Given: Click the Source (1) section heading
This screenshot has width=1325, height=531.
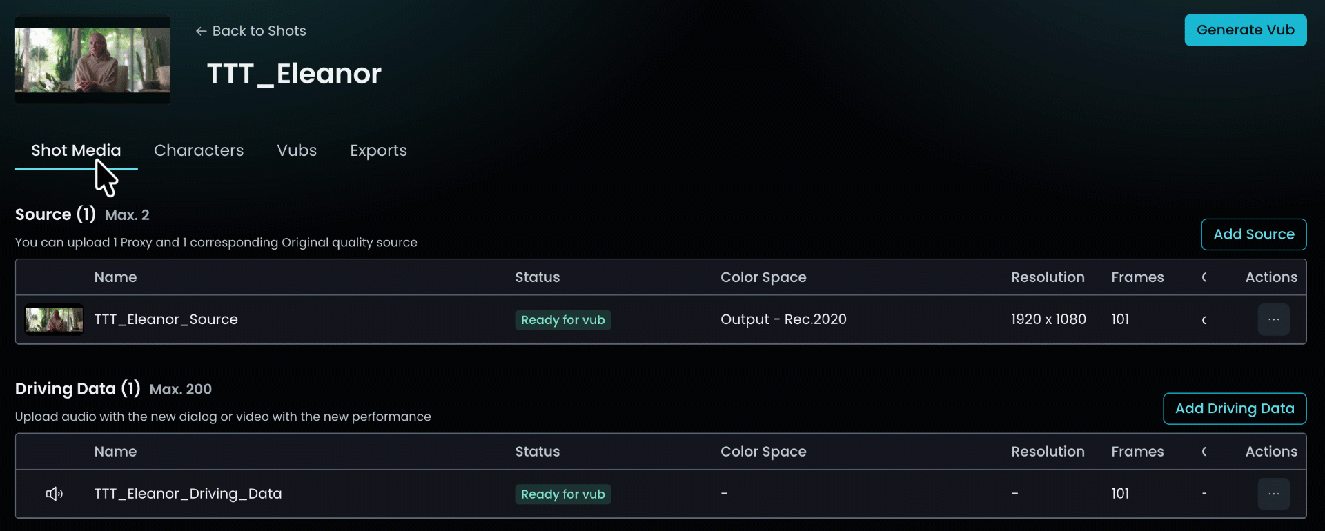Looking at the screenshot, I should (55, 214).
